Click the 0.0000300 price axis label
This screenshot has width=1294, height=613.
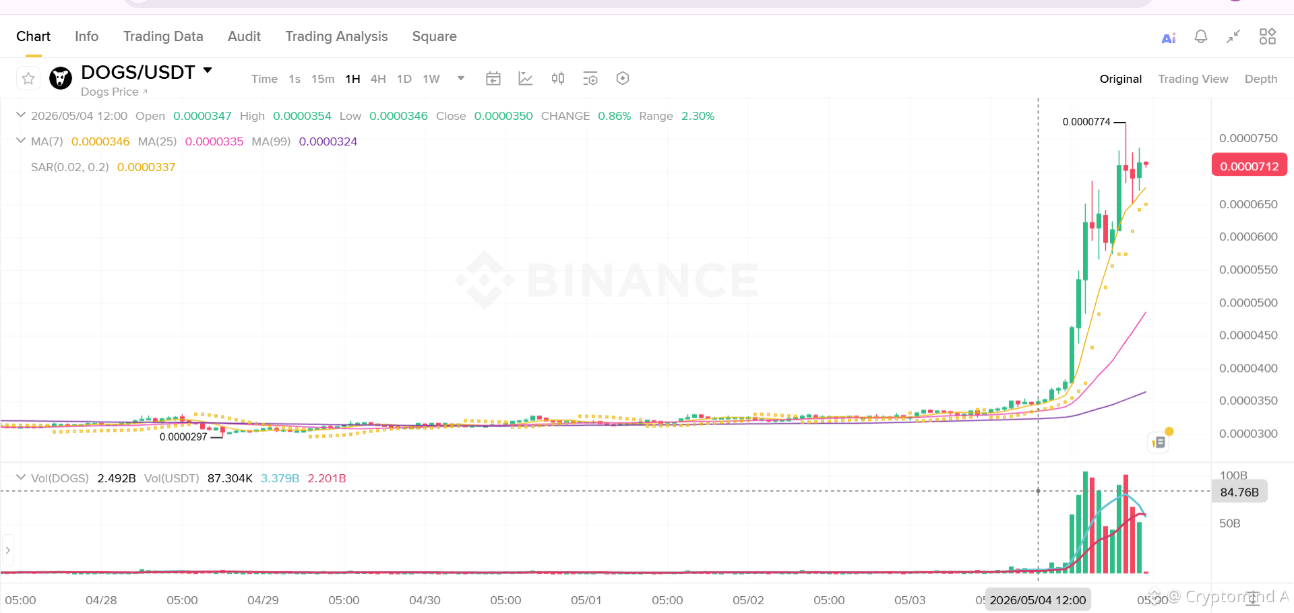1248,434
